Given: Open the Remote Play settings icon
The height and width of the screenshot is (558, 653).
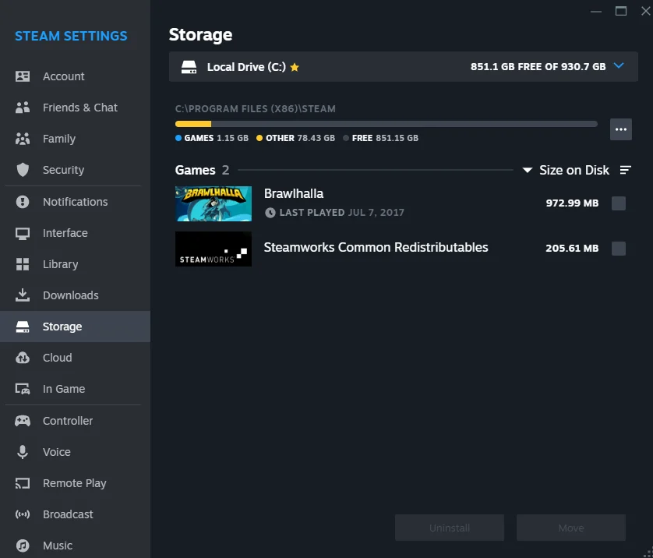Looking at the screenshot, I should 23,483.
